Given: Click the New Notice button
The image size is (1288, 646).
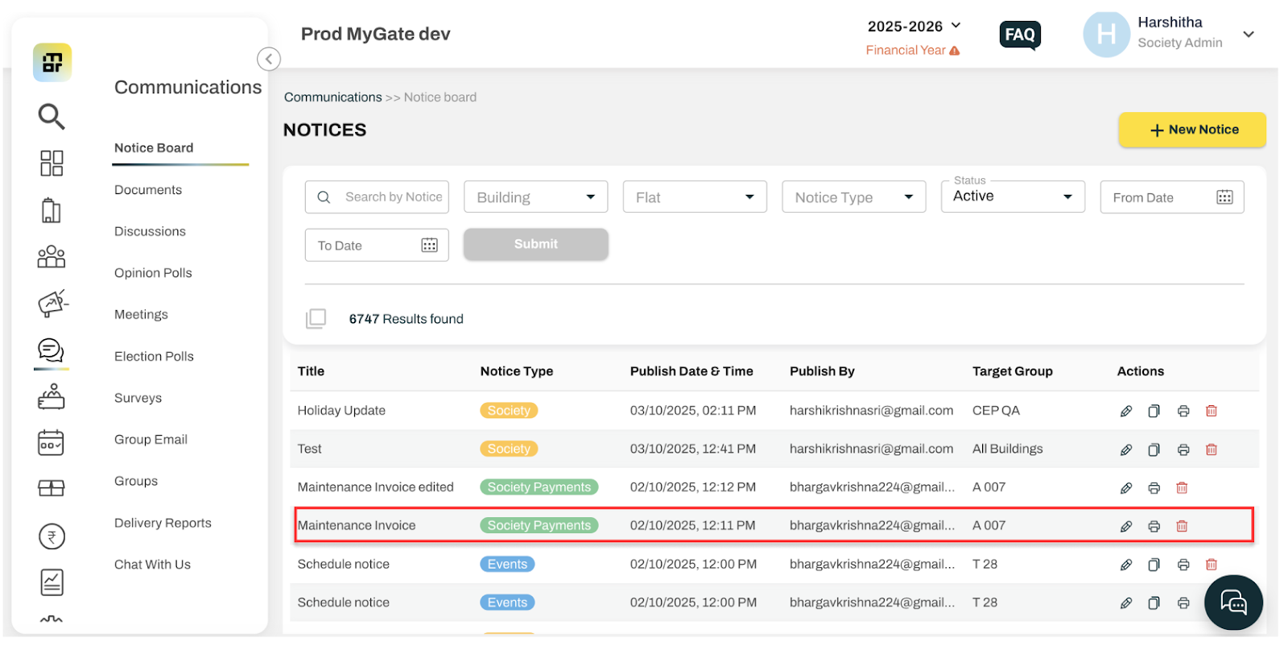Looking at the screenshot, I should click(x=1192, y=130).
